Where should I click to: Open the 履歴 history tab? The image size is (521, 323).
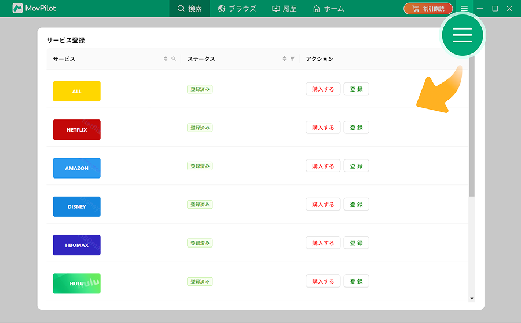click(284, 9)
